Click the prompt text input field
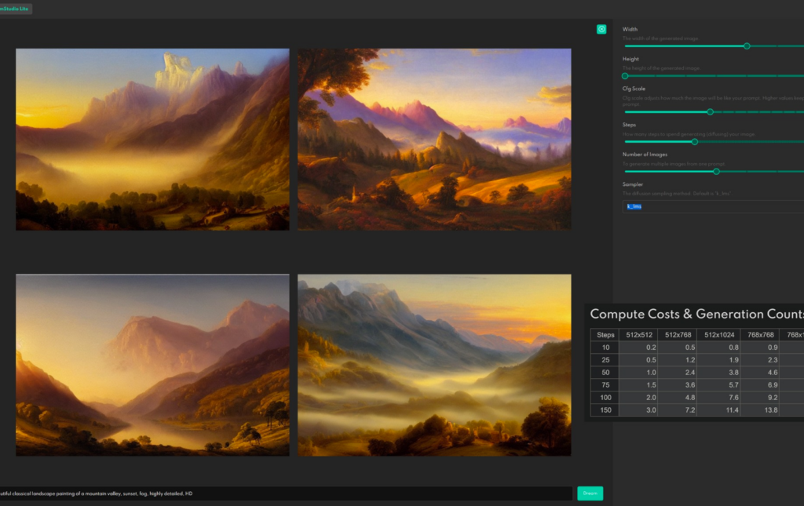 coord(283,493)
